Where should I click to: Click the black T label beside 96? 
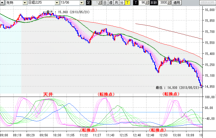pos(135,3)
